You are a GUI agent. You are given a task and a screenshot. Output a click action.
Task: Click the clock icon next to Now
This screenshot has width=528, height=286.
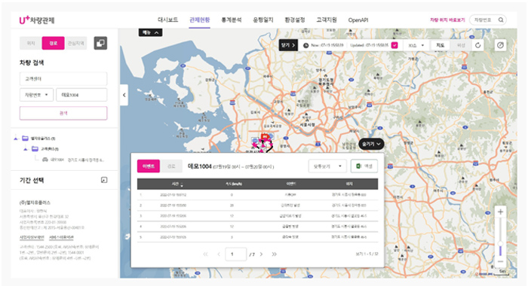coord(305,45)
